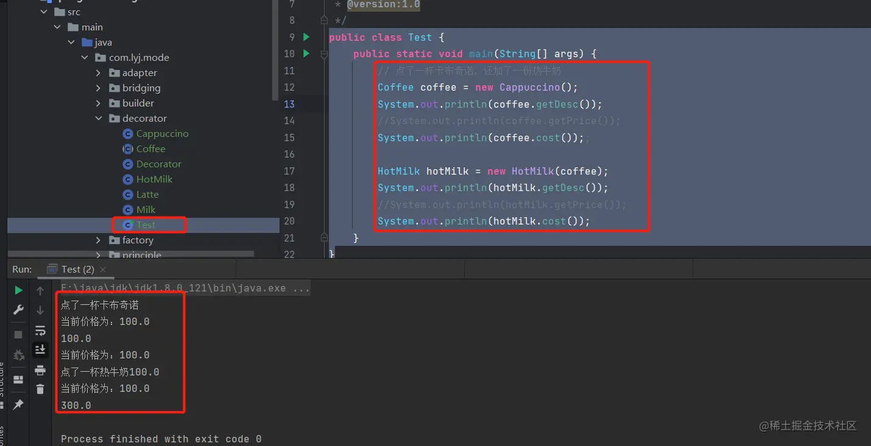This screenshot has height=446, width=871.
Task: Collapse the decorator package
Action: pyautogui.click(x=99, y=119)
